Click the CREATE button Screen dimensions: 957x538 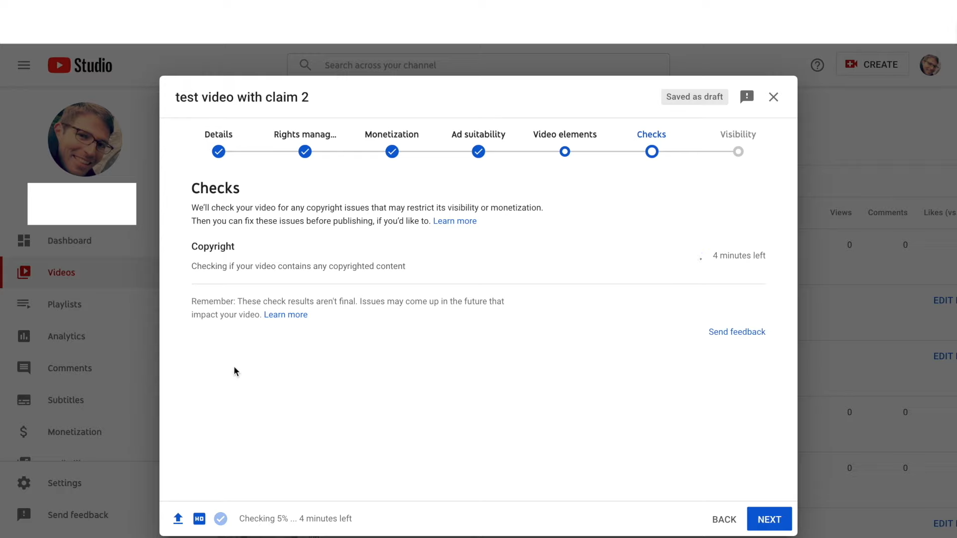(x=872, y=64)
